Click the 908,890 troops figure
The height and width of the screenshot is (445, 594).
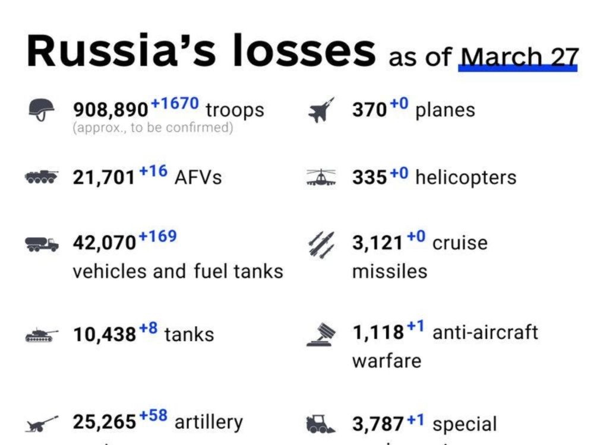coord(110,110)
